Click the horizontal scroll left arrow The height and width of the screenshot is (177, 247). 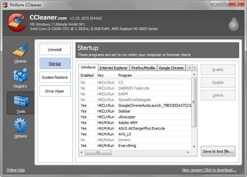82,153
